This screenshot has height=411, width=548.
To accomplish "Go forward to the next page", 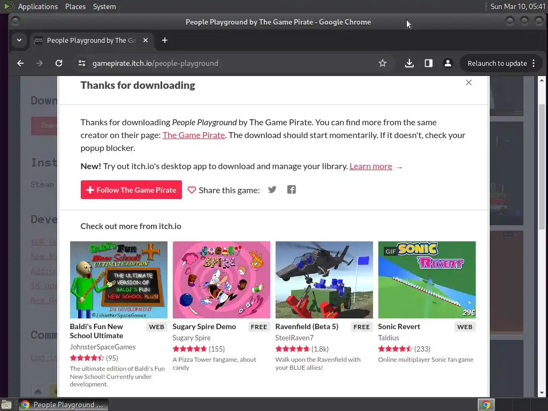I will click(x=40, y=63).
